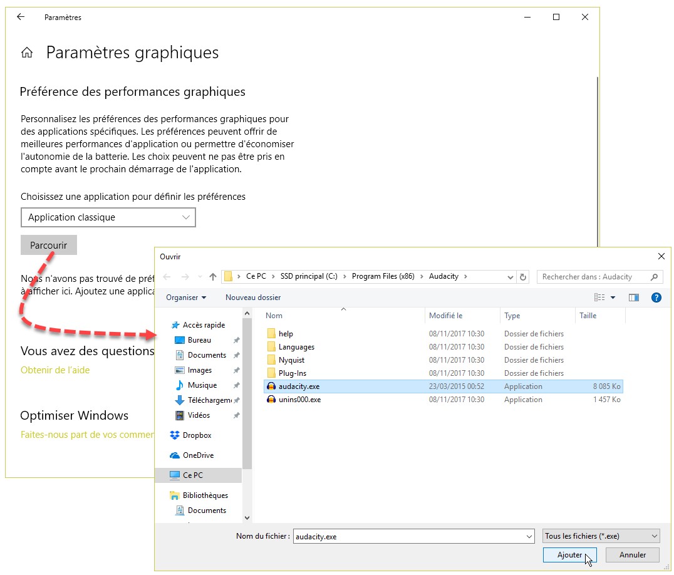Go back in the Paramètres window
This screenshot has width=674, height=575.
tap(21, 17)
